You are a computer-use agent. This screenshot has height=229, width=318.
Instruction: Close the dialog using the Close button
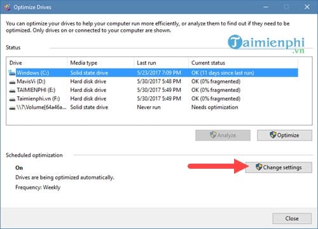(x=292, y=218)
